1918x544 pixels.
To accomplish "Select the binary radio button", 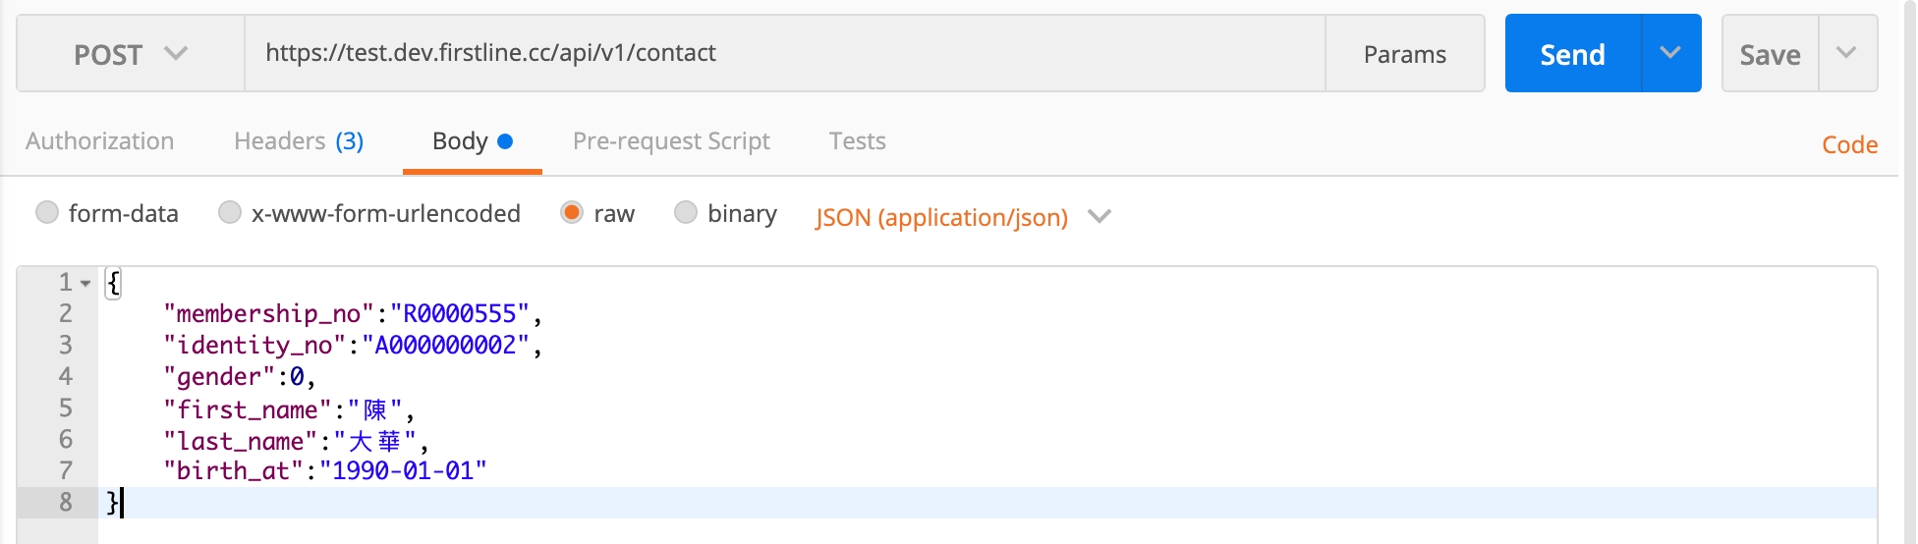I will (x=686, y=212).
